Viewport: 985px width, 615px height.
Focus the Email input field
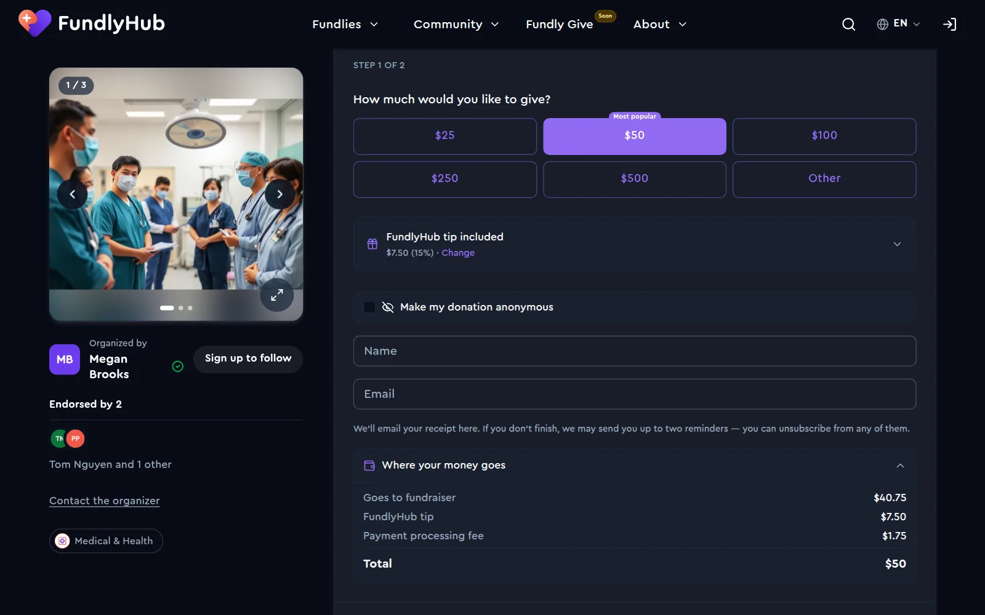pyautogui.click(x=635, y=394)
